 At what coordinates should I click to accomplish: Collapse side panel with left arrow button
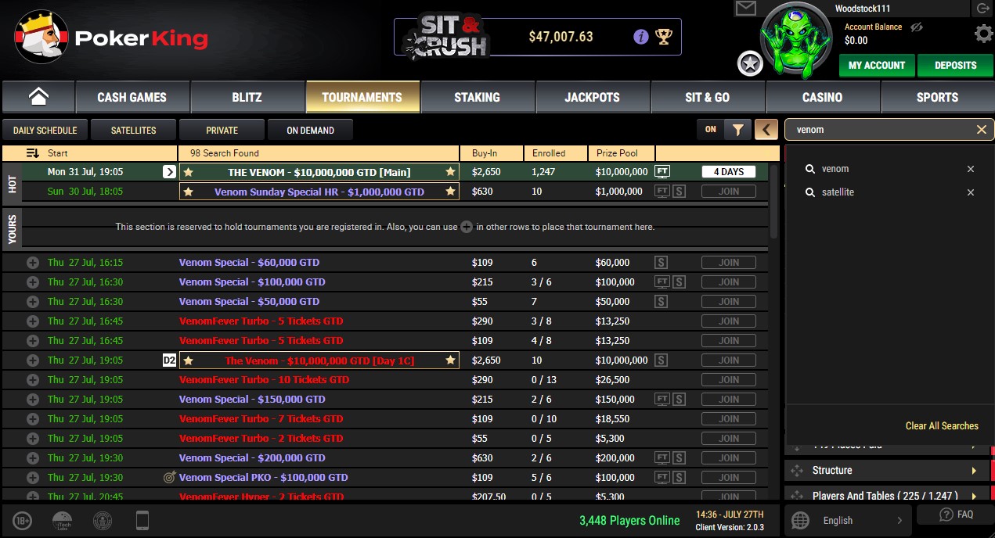click(x=766, y=130)
